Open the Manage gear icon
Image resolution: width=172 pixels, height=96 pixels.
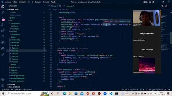[x=3, y=85]
